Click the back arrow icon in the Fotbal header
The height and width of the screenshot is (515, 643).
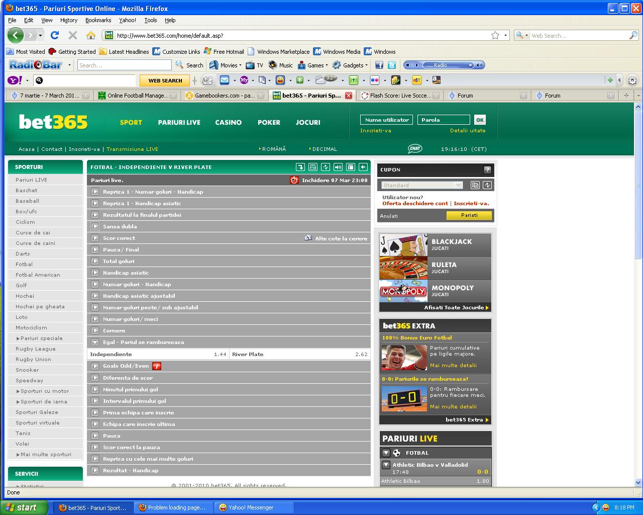pyautogui.click(x=363, y=167)
